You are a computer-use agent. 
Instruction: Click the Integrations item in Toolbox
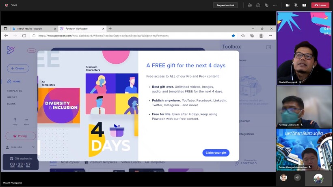(x=247, y=134)
